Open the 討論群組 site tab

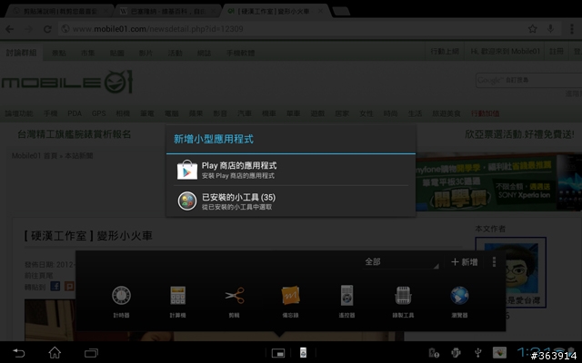21,53
